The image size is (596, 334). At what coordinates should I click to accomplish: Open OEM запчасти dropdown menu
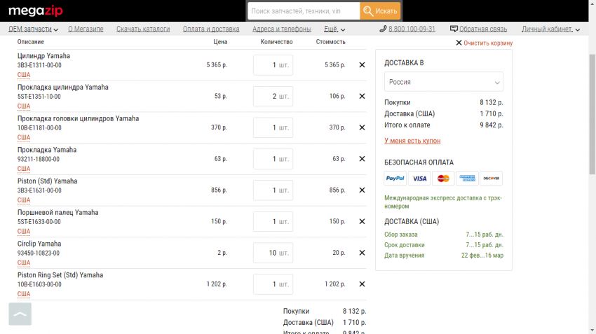pyautogui.click(x=33, y=29)
